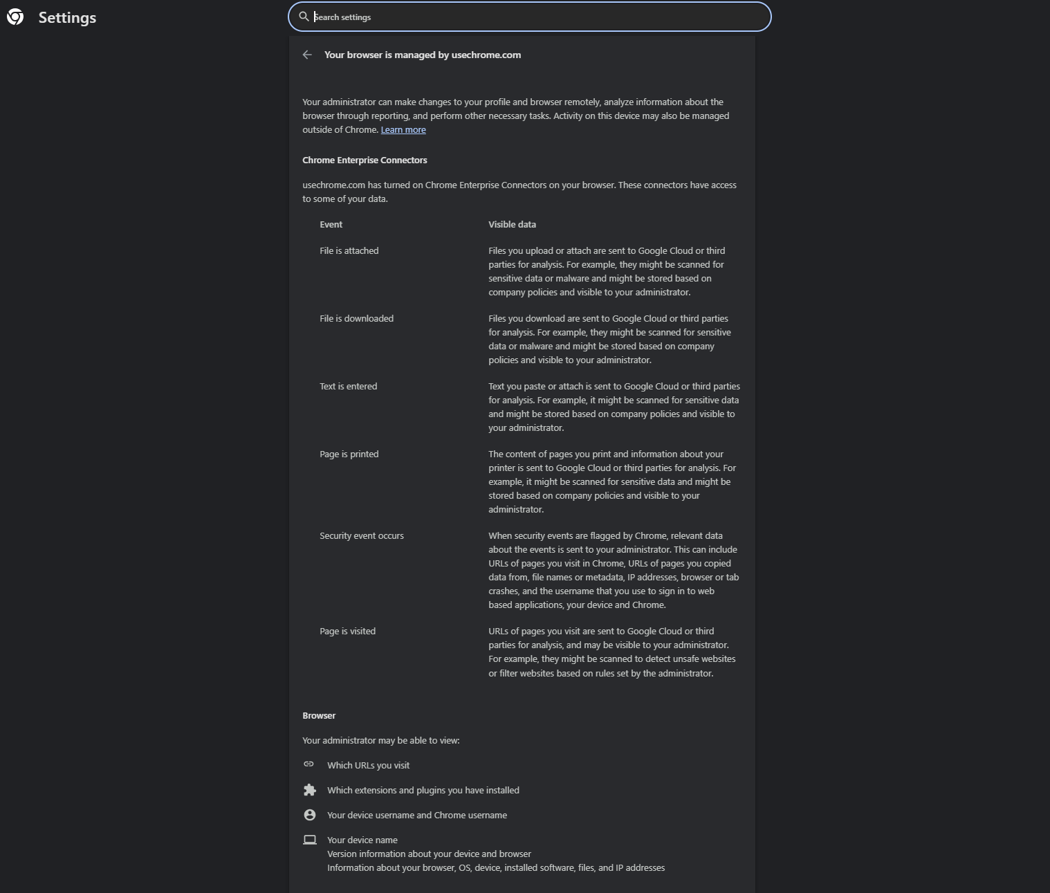
Task: Select the File is downloaded event row
Action: (x=356, y=319)
